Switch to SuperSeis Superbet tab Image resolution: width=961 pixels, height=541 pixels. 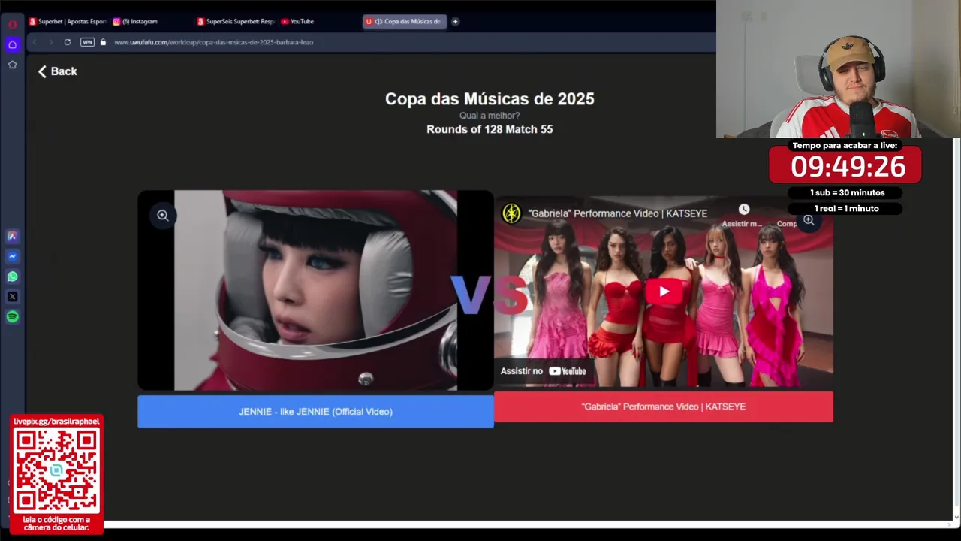(x=236, y=21)
